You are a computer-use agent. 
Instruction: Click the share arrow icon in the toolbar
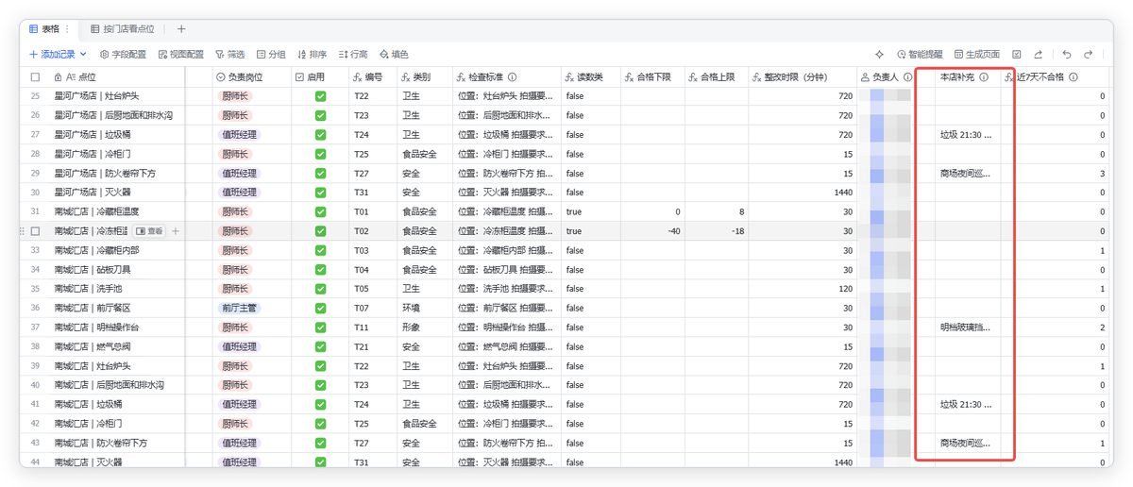pyautogui.click(x=1039, y=55)
